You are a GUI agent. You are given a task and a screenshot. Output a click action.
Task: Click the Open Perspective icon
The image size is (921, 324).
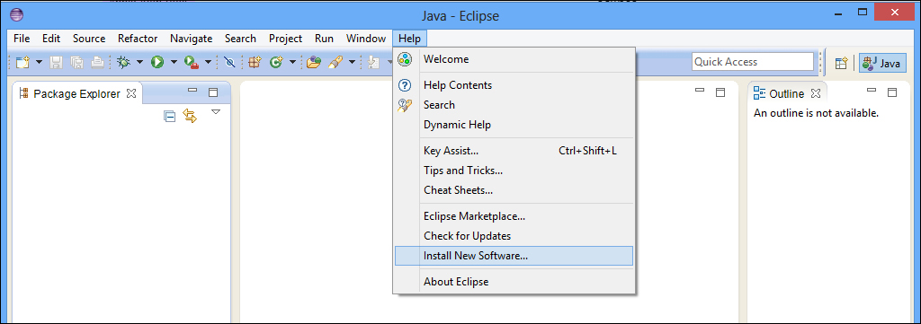point(842,63)
